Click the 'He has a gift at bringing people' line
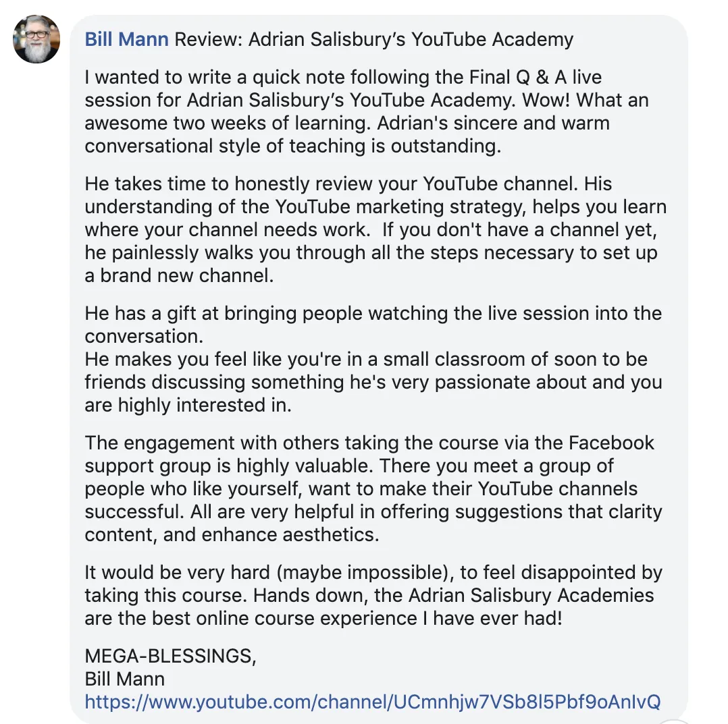The height and width of the screenshot is (724, 728). click(x=373, y=313)
